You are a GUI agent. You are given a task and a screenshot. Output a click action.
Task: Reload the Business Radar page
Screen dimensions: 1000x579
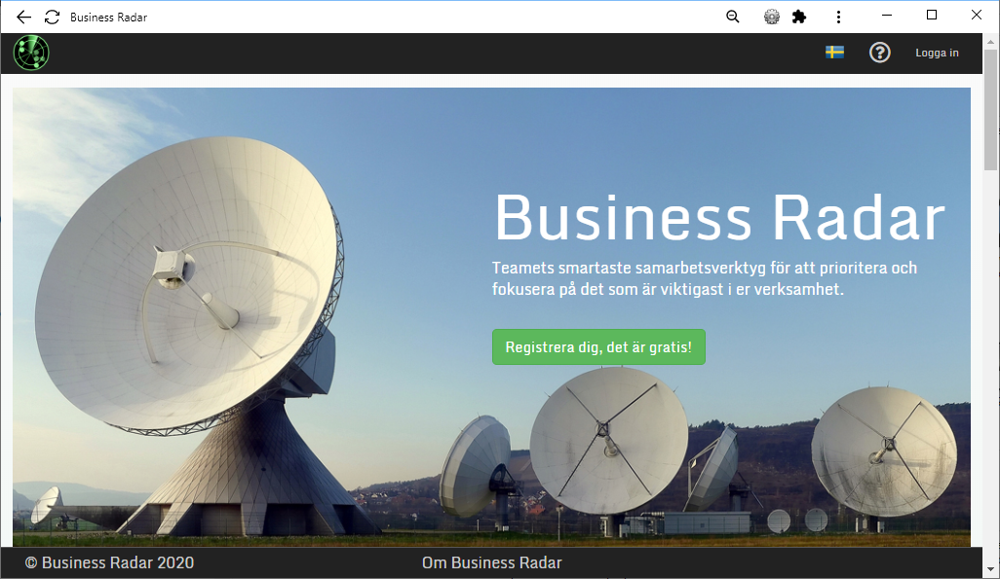pos(53,18)
